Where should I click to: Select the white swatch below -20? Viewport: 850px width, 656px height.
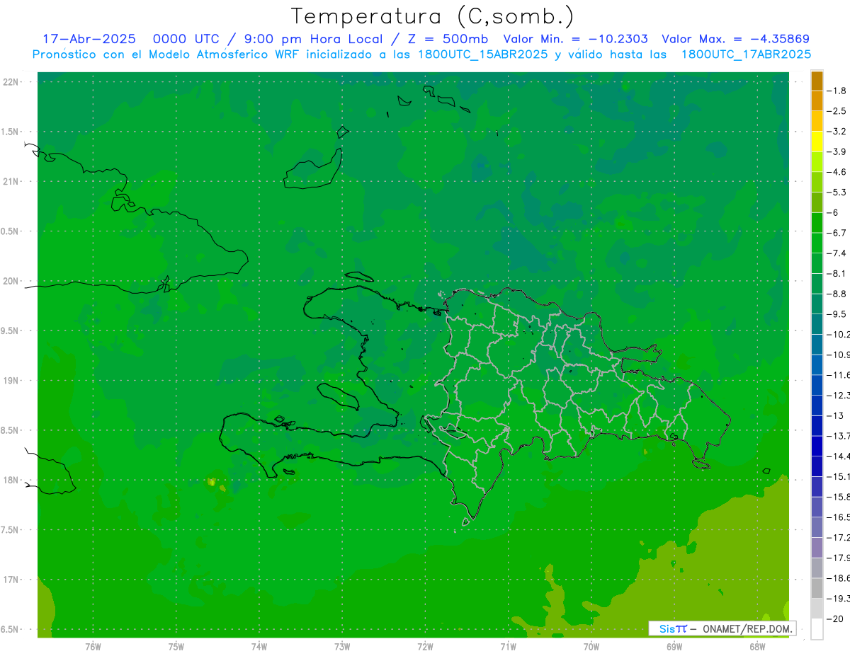tap(817, 628)
